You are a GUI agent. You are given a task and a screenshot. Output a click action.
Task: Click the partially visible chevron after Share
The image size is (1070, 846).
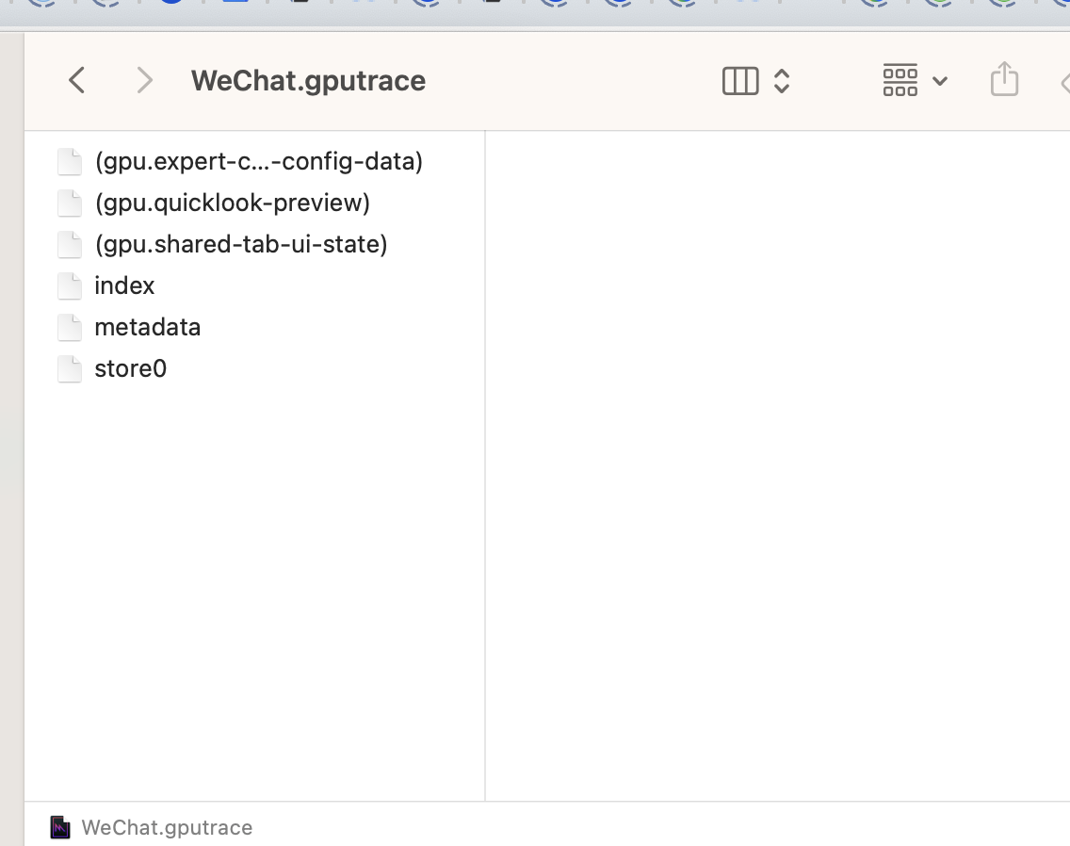(1064, 83)
